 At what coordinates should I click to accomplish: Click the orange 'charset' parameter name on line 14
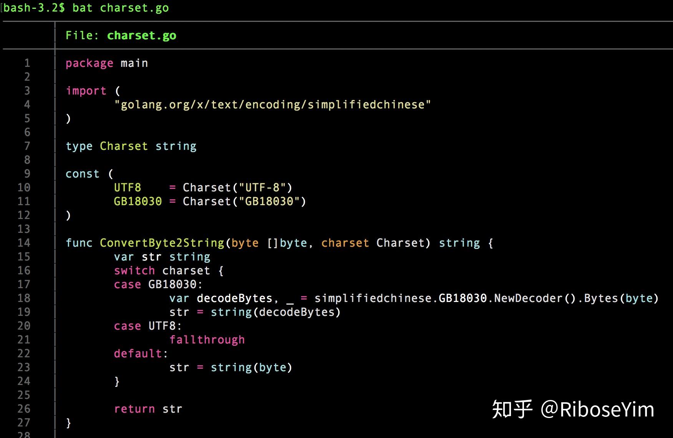coord(345,243)
